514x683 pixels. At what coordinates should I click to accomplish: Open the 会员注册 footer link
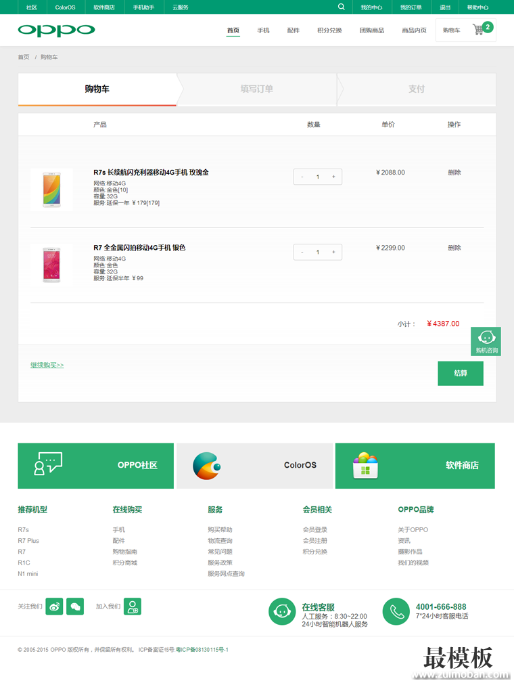click(315, 541)
